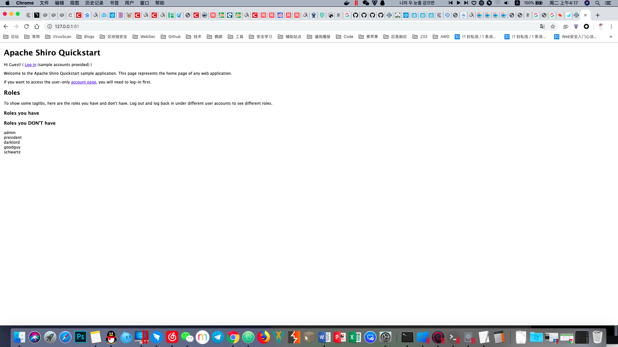Image resolution: width=618 pixels, height=347 pixels.
Task: Skip to previous track in menu bar
Action: [451, 3]
